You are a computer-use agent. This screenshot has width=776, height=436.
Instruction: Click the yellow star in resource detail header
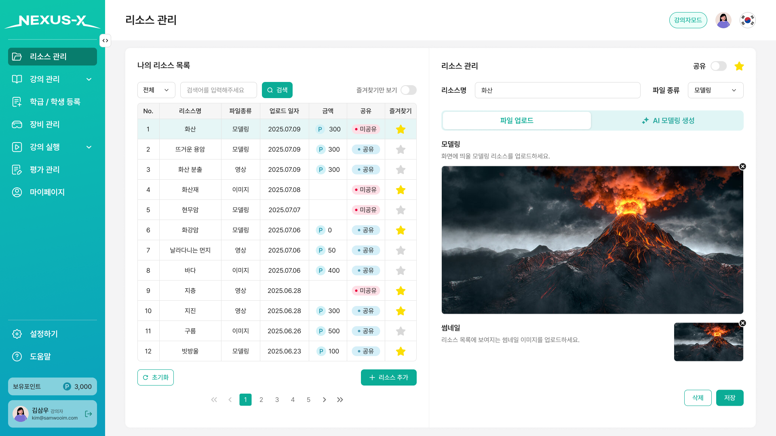pyautogui.click(x=739, y=66)
